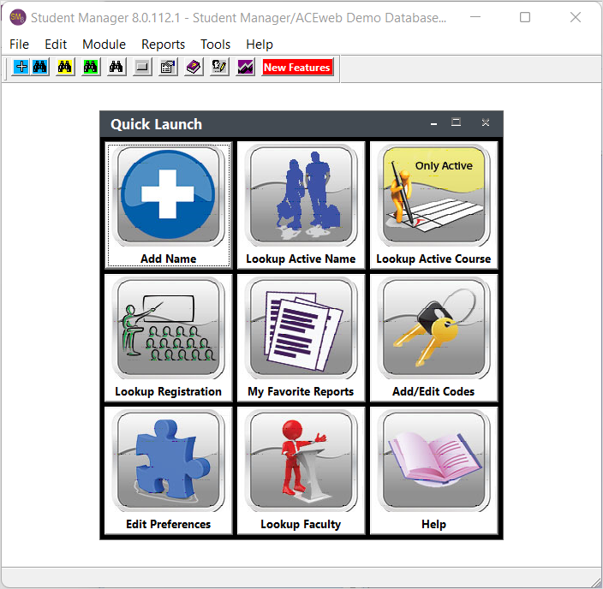Open the Help book tile

click(x=433, y=470)
